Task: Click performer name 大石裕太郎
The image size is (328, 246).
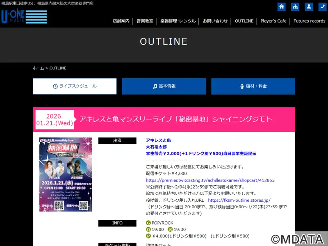Action: click(x=156, y=147)
